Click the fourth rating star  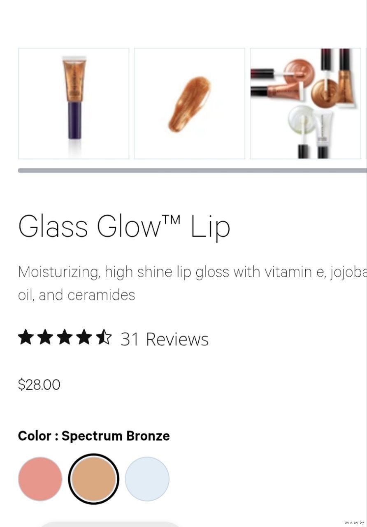84,337
